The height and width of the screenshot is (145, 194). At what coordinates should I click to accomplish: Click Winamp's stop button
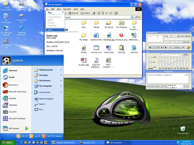tap(162, 47)
